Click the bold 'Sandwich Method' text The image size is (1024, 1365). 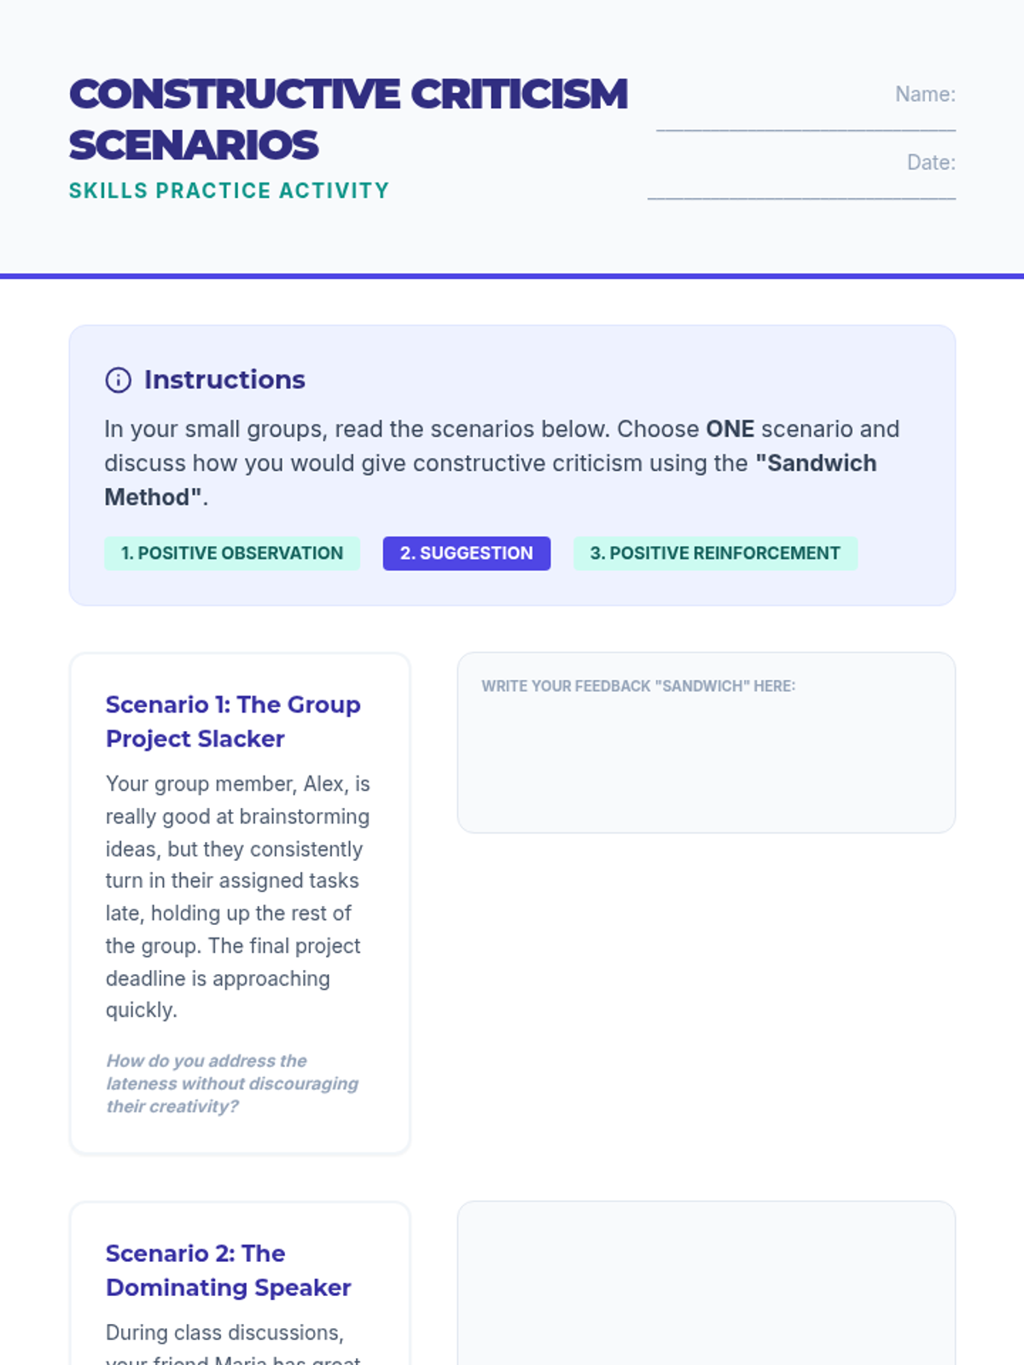[x=490, y=479]
